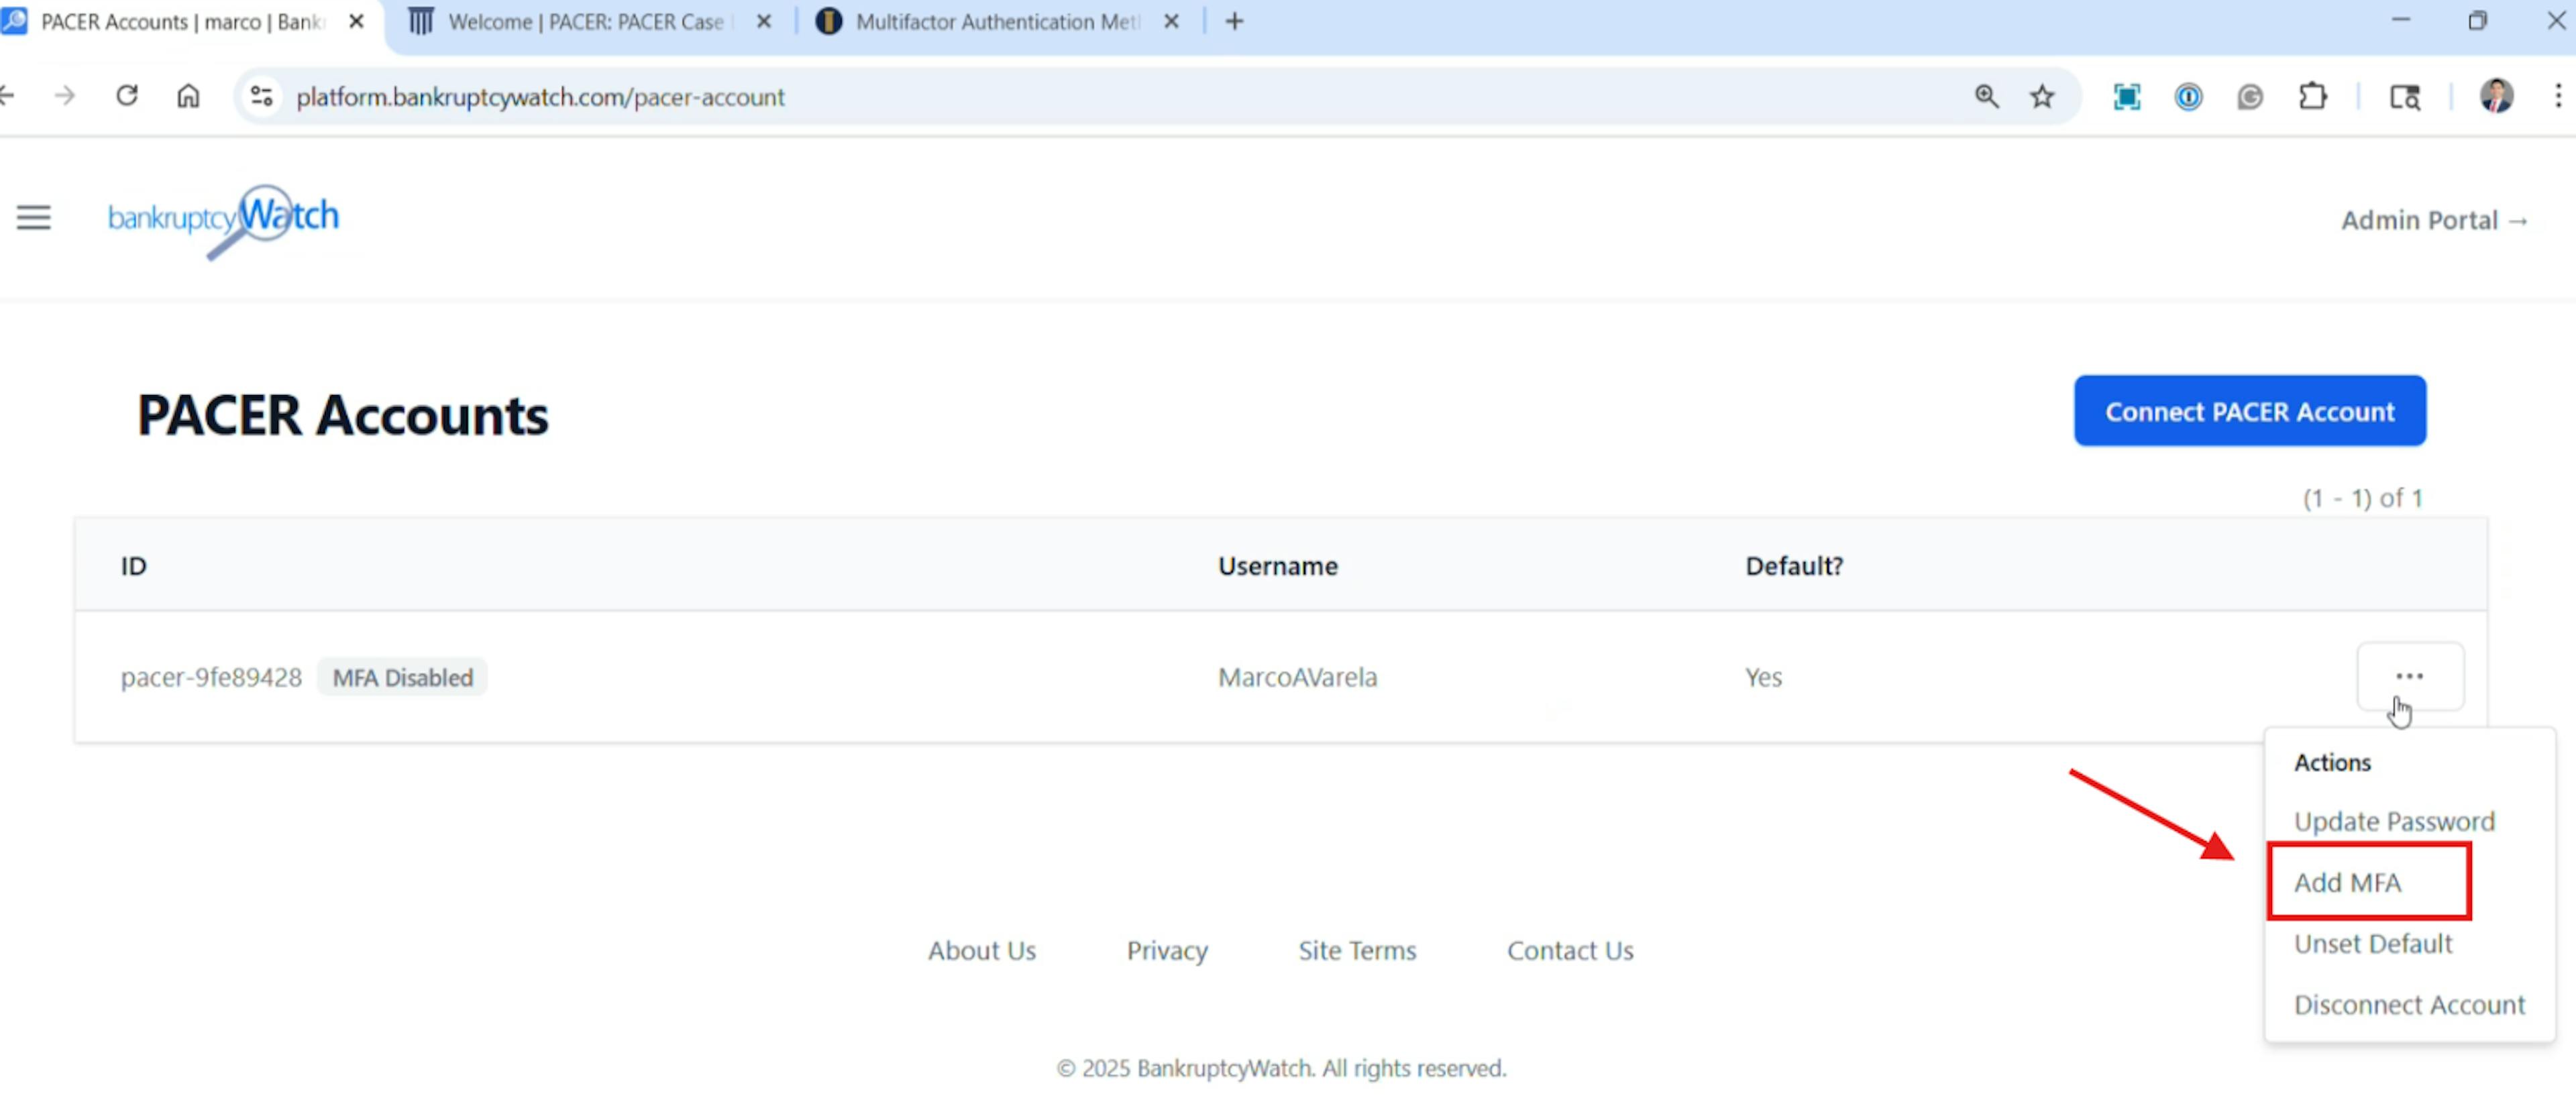Click the Connect PACER Account button

2249,410
